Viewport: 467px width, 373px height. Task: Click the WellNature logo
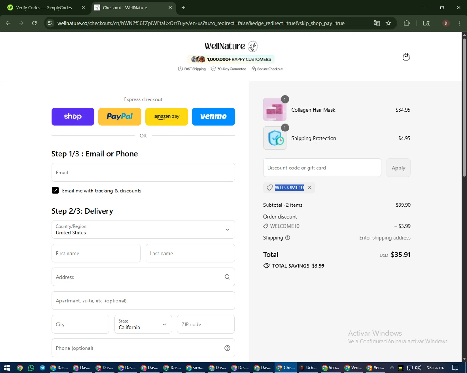point(231,46)
